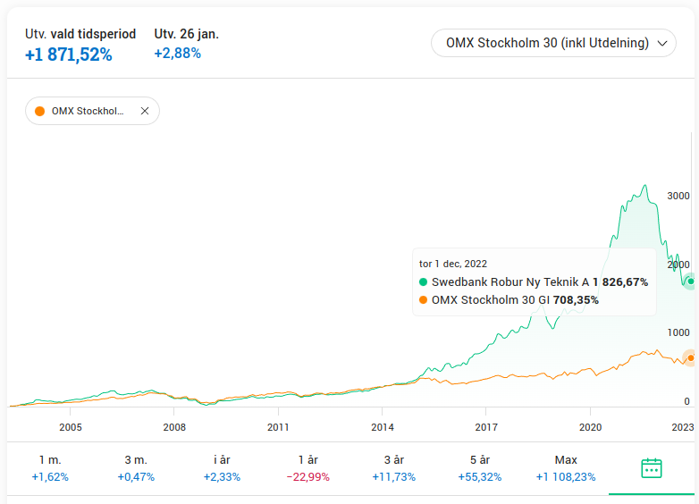699x504 pixels.
Task: Show the Max time period
Action: point(566,468)
